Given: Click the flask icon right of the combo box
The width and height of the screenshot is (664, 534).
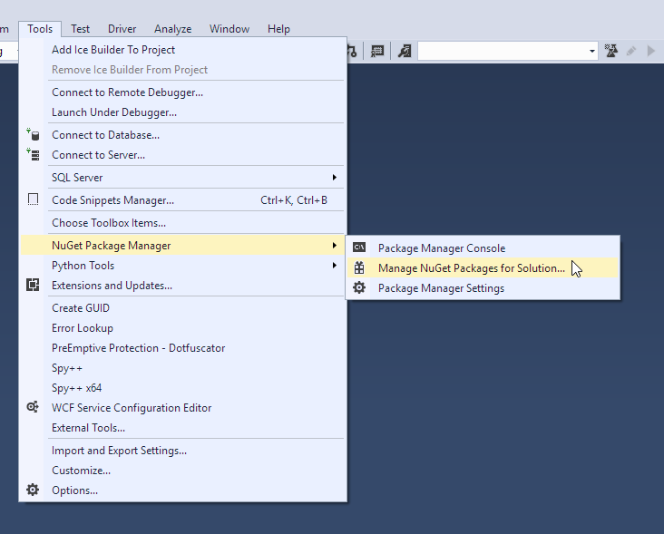Looking at the screenshot, I should point(611,52).
